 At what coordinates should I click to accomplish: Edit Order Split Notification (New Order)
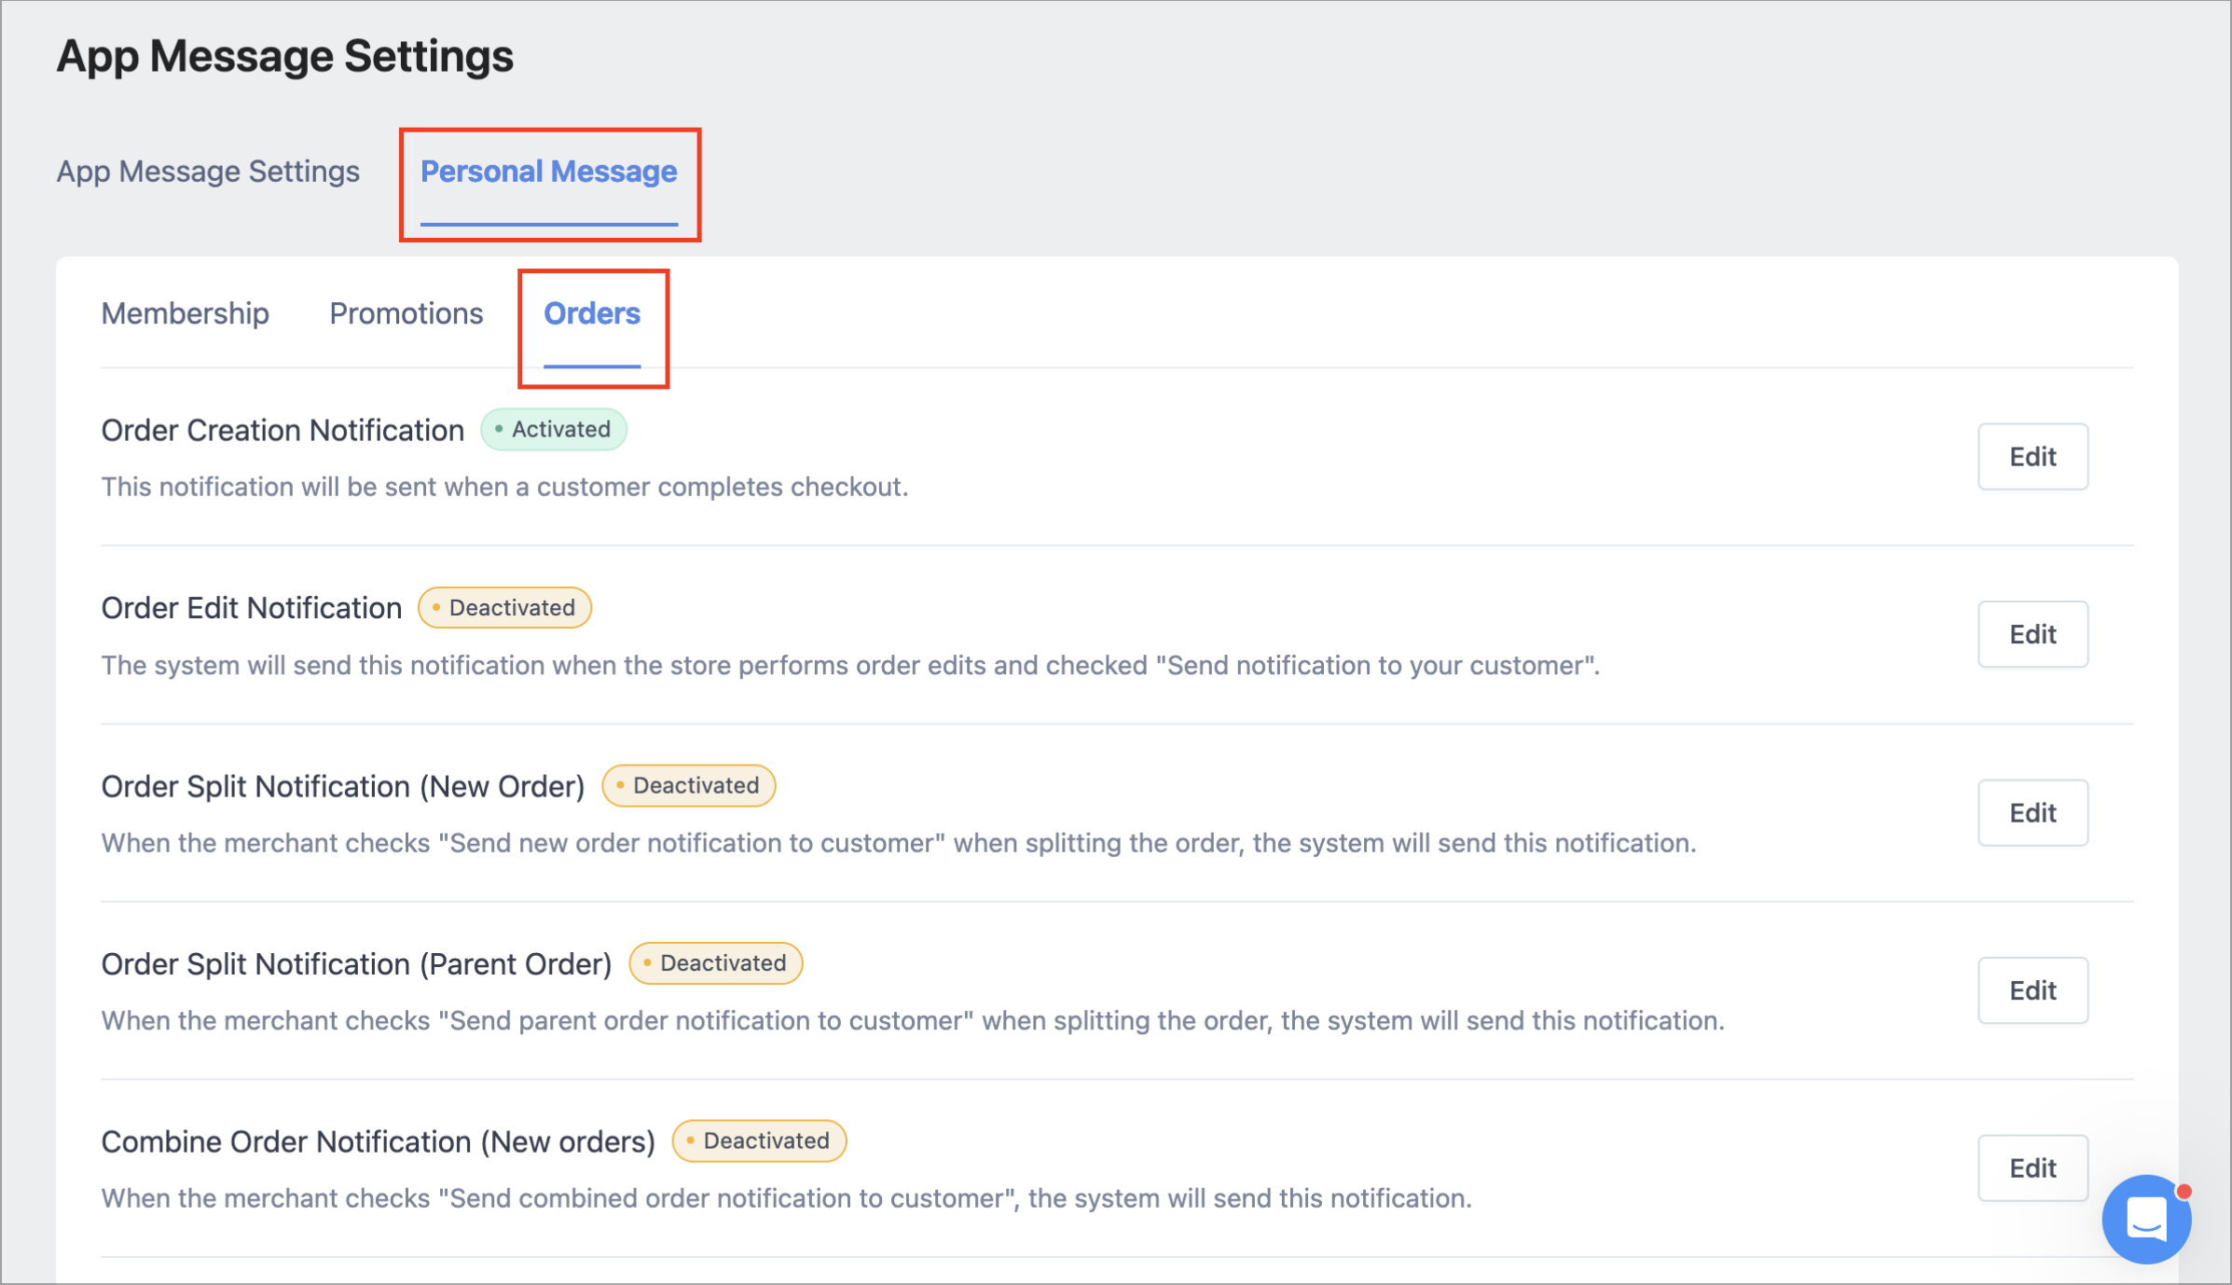2032,812
